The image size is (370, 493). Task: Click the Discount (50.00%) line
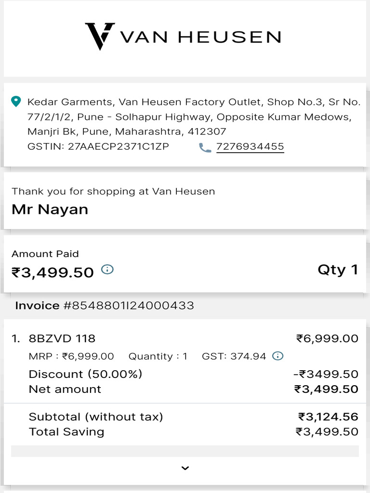point(86,374)
